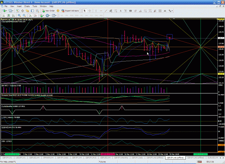
Task: Select the Cursor arrow tool
Action: pyautogui.click(x=85, y=11)
